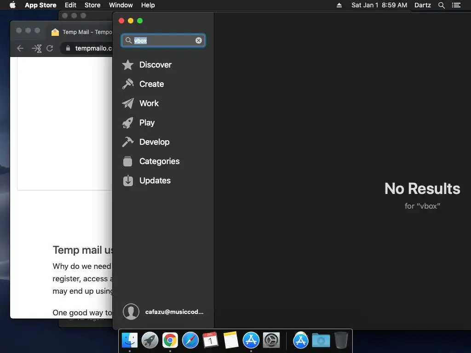The width and height of the screenshot is (471, 353).
Task: Focus the App Store search field
Action: 163,40
